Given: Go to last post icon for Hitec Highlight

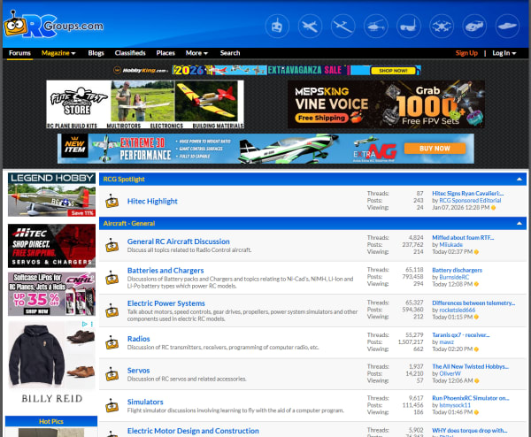Looking at the screenshot, I should 494,208.
